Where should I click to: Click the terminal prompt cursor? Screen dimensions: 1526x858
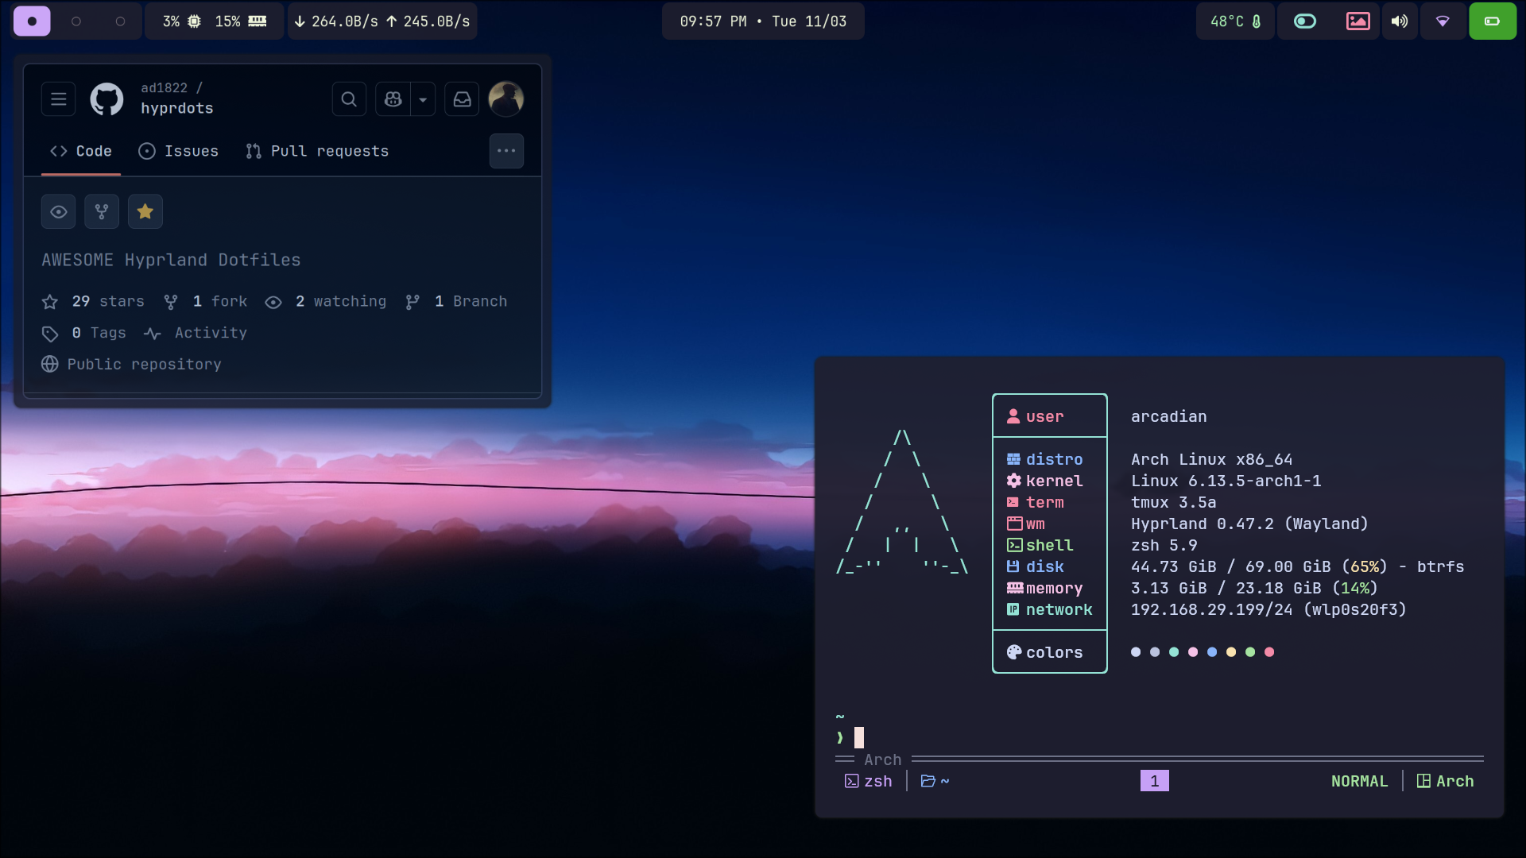point(859,738)
